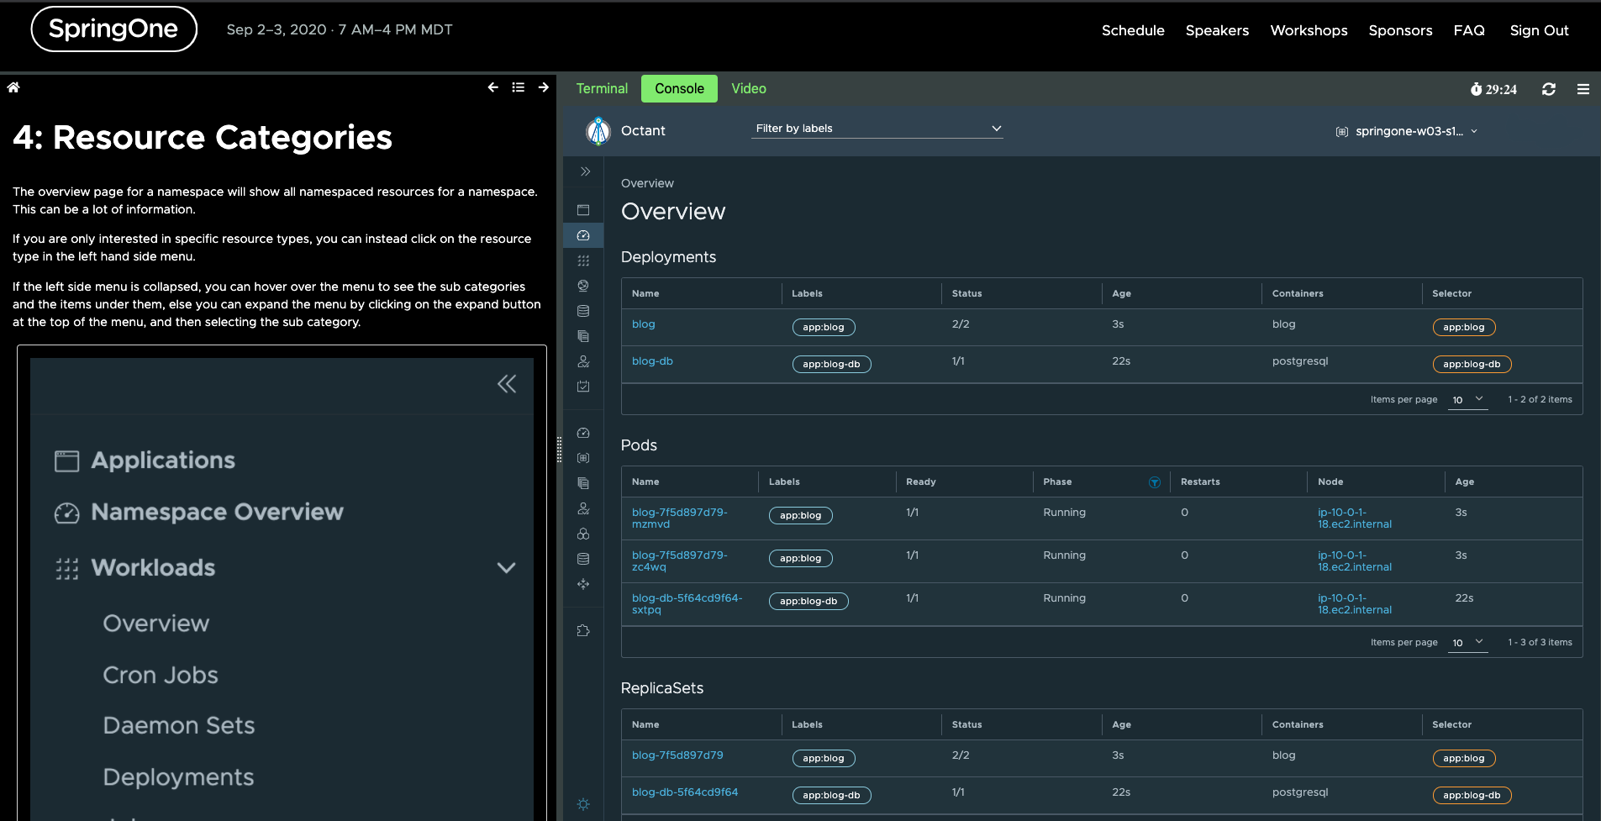The height and width of the screenshot is (821, 1601).
Task: Open Nodes hexagon cluster icon in sidebar
Action: click(x=583, y=534)
